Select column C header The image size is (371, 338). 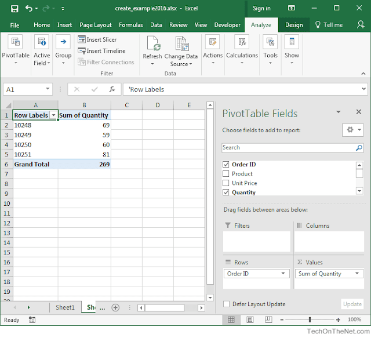point(126,106)
